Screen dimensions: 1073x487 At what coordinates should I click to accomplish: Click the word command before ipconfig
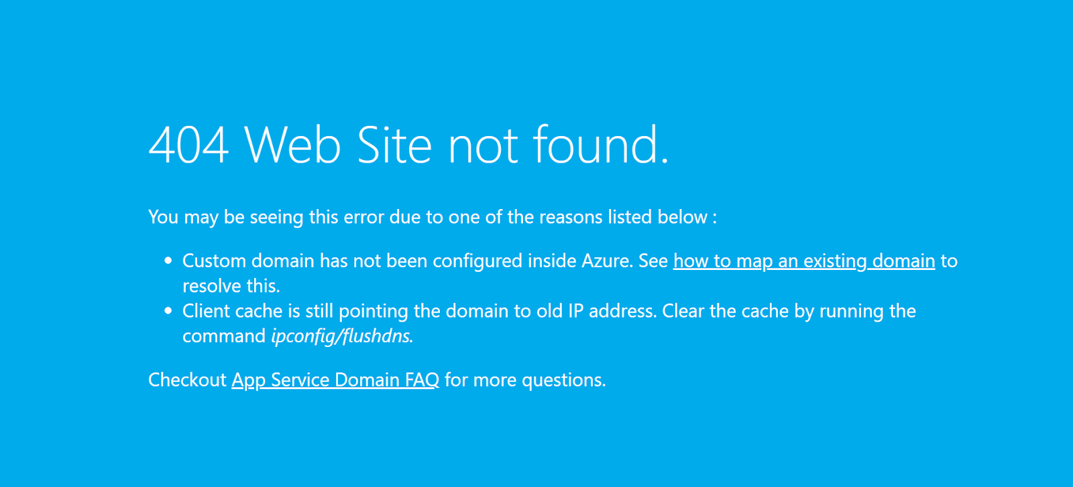tap(224, 336)
